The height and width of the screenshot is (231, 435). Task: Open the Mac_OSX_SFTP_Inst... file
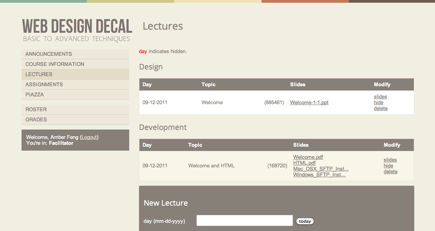pyautogui.click(x=321, y=169)
